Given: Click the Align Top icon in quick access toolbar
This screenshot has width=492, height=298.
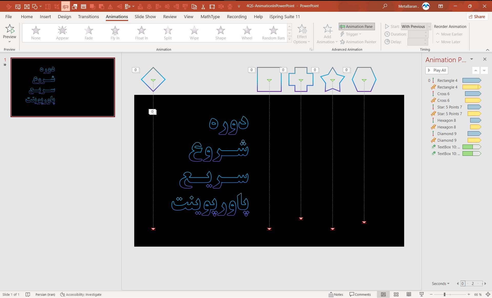Looking at the screenshot, I should 185,6.
